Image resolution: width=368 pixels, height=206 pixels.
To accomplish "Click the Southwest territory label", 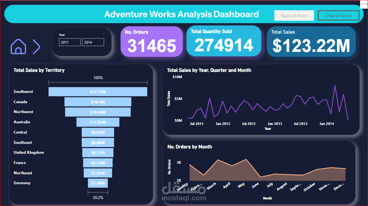I will point(23,91).
